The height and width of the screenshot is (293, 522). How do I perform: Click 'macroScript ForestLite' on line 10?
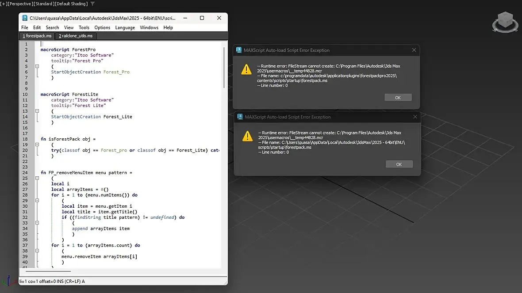[x=69, y=95]
